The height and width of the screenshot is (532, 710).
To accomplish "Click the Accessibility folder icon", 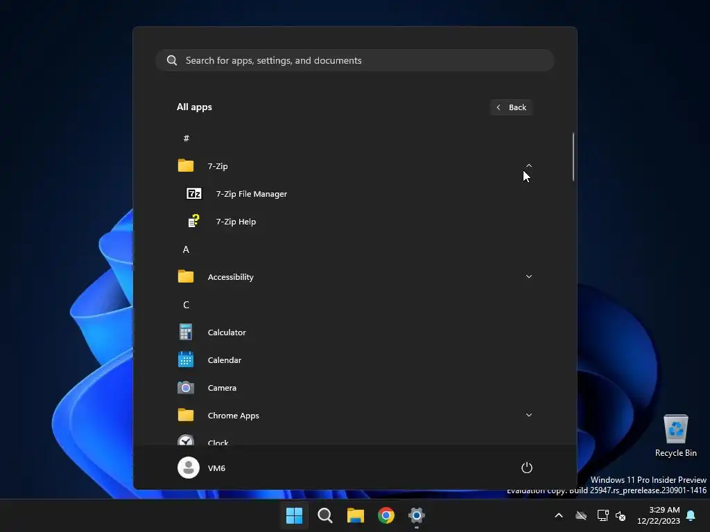I will [x=186, y=276].
